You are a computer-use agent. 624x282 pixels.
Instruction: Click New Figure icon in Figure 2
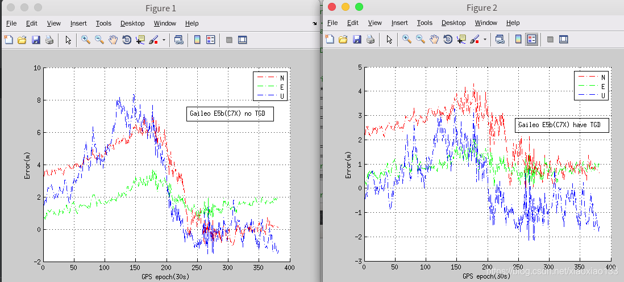(x=330, y=39)
